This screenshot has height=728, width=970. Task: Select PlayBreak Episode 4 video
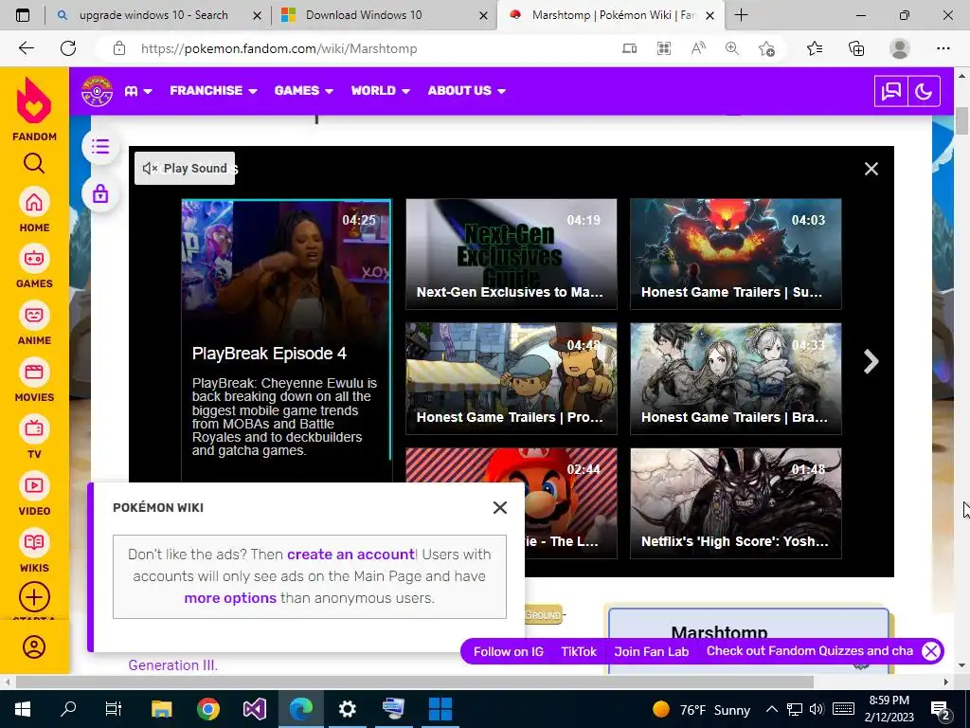point(286,340)
